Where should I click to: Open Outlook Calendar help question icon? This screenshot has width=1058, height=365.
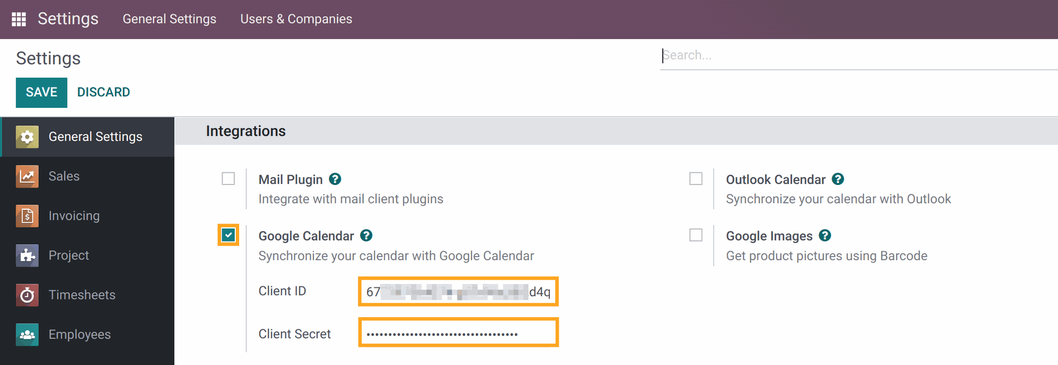click(838, 179)
